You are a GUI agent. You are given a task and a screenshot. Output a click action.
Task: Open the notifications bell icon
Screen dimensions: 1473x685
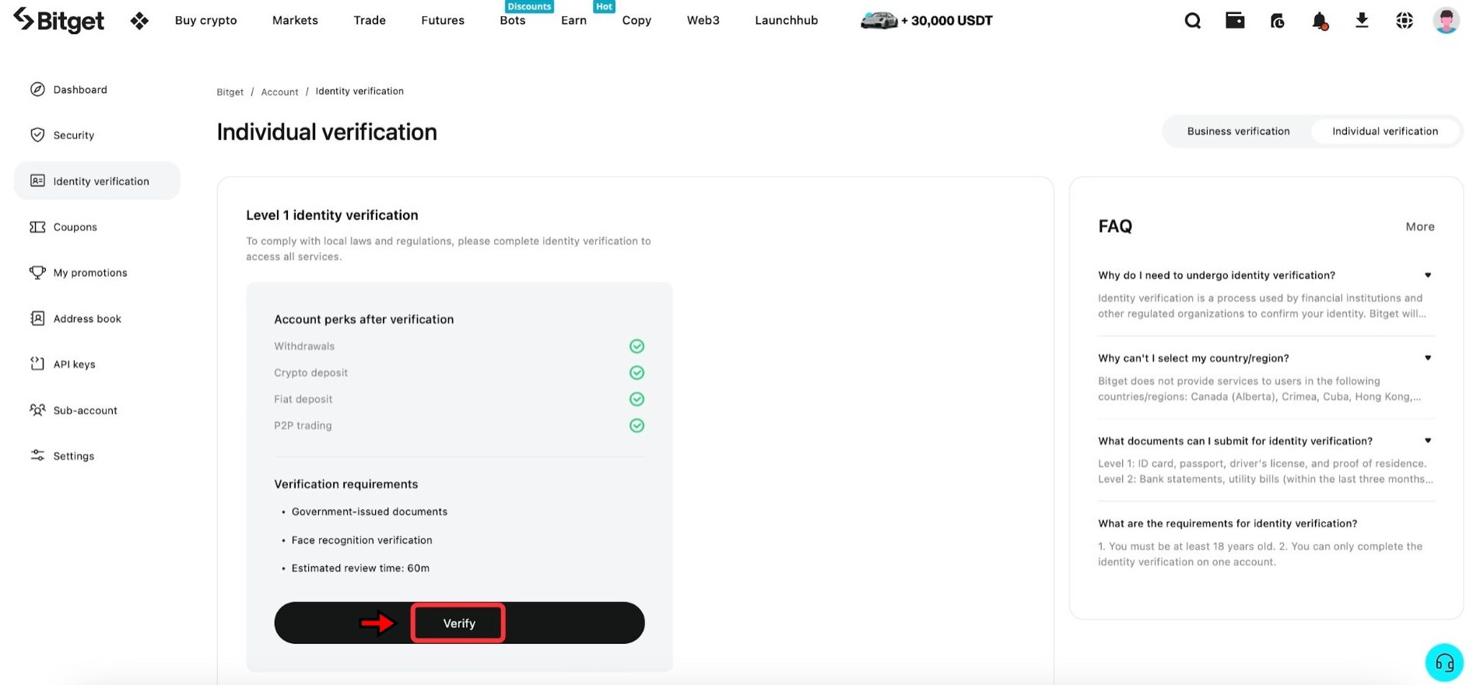[x=1320, y=21]
